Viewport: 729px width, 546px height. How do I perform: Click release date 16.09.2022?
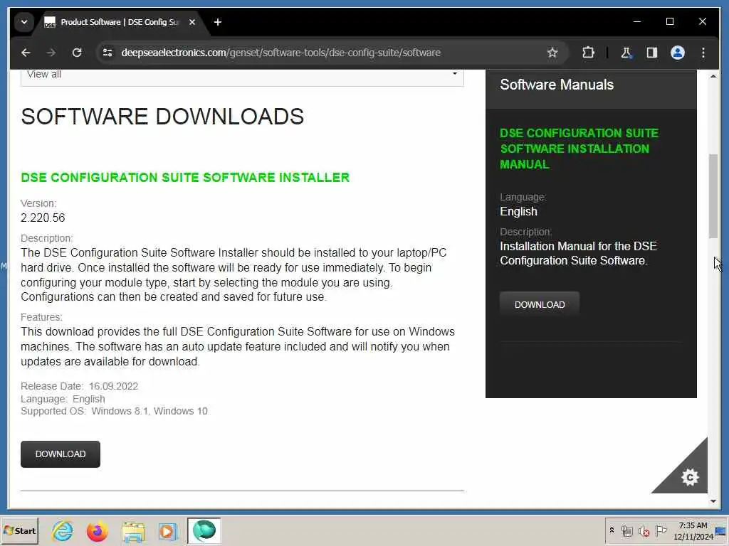point(113,386)
